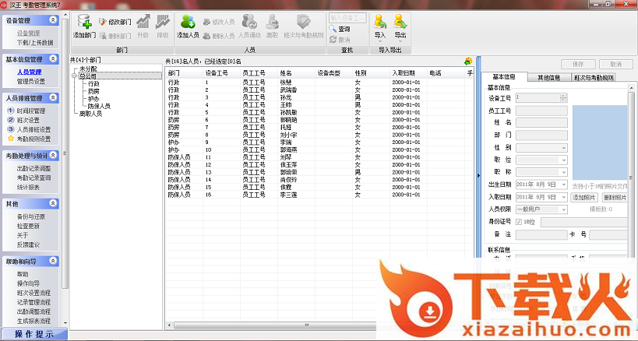Open the 职称 title dropdown
638x341 pixels.
[x=563, y=172]
